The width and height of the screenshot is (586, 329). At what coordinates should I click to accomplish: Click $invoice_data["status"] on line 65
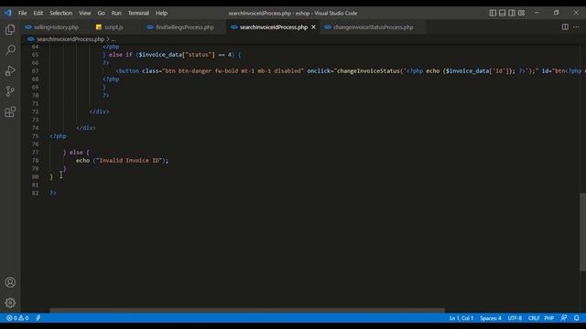coord(177,55)
